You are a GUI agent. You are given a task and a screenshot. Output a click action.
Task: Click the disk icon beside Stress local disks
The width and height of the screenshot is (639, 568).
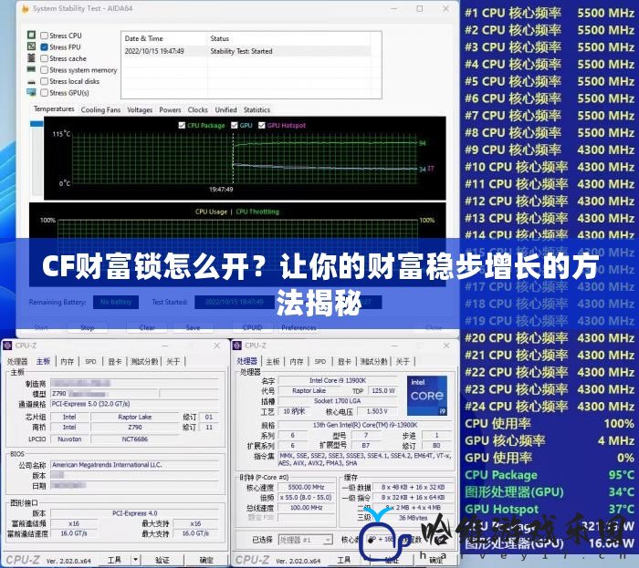31,81
